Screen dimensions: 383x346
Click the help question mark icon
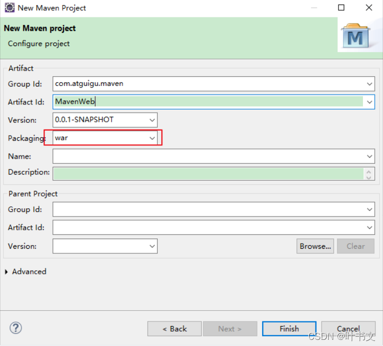click(16, 328)
